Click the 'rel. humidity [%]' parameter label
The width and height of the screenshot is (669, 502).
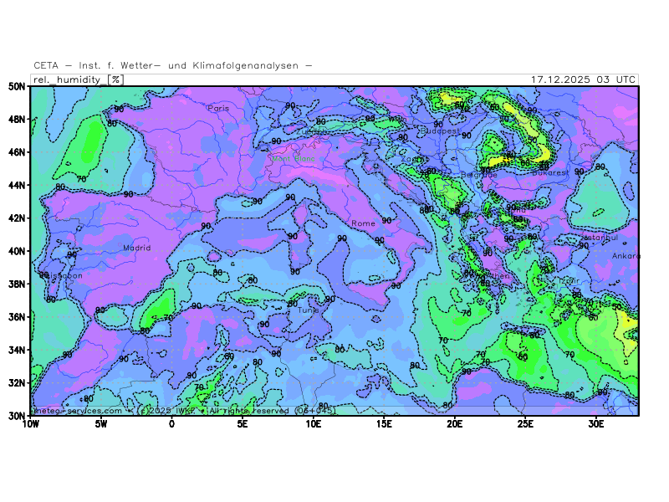click(x=77, y=79)
